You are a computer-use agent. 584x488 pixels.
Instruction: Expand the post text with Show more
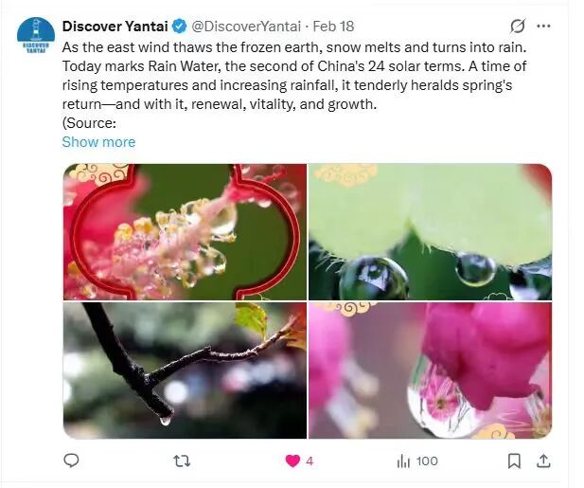tap(98, 142)
